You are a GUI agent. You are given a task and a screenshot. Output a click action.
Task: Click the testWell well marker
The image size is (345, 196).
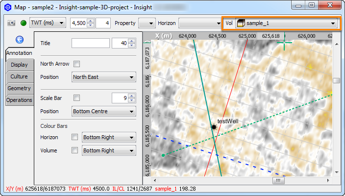[x=214, y=127]
